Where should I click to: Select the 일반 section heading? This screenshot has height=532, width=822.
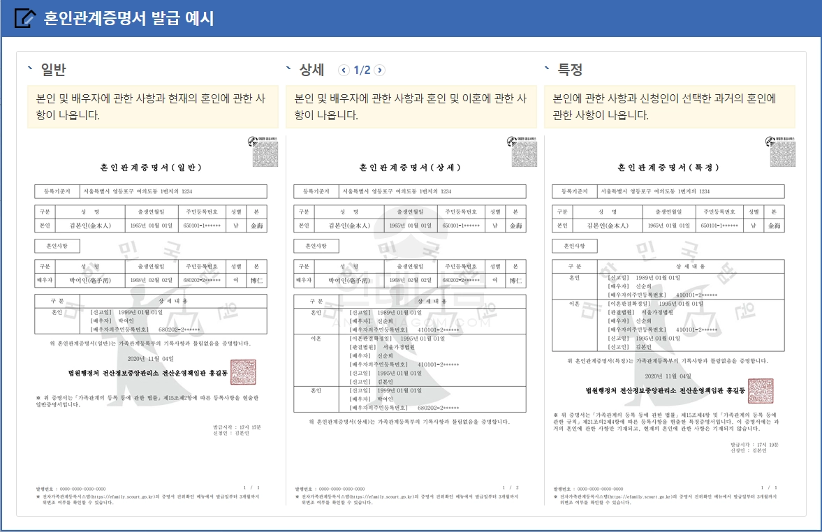(53, 70)
